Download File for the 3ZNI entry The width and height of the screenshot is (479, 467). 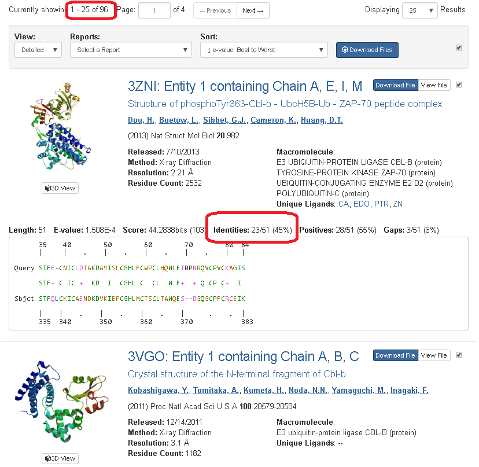click(x=395, y=85)
